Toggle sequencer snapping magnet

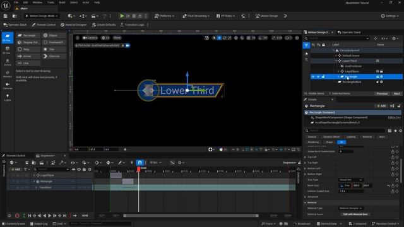coord(140,163)
